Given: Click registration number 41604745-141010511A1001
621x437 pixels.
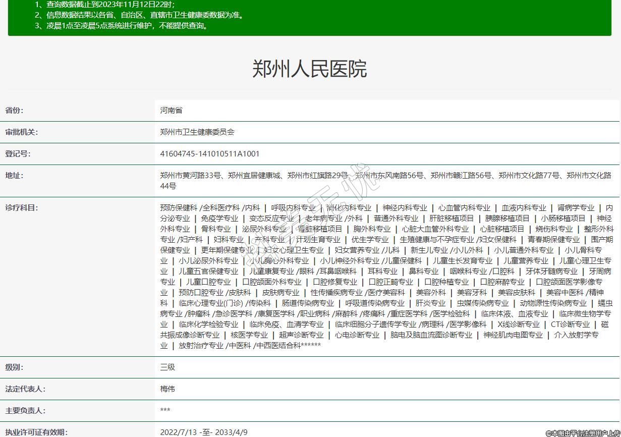Looking at the screenshot, I should (210, 154).
